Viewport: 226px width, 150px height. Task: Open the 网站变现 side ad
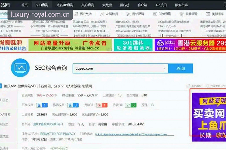coord(209,117)
